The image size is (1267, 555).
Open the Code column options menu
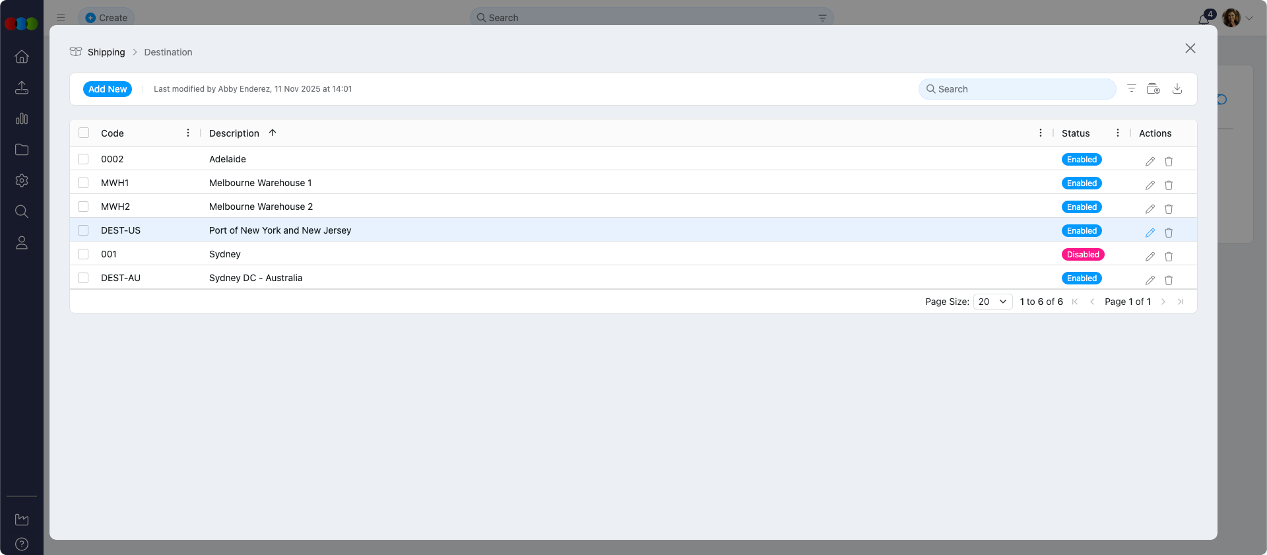(188, 133)
